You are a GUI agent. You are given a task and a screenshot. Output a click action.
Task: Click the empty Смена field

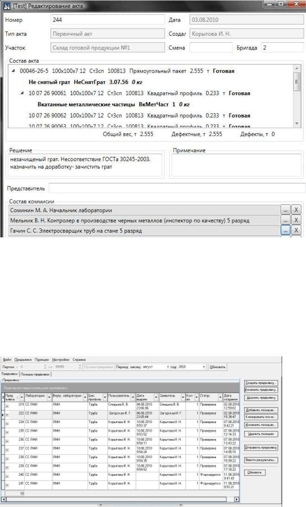point(211,48)
